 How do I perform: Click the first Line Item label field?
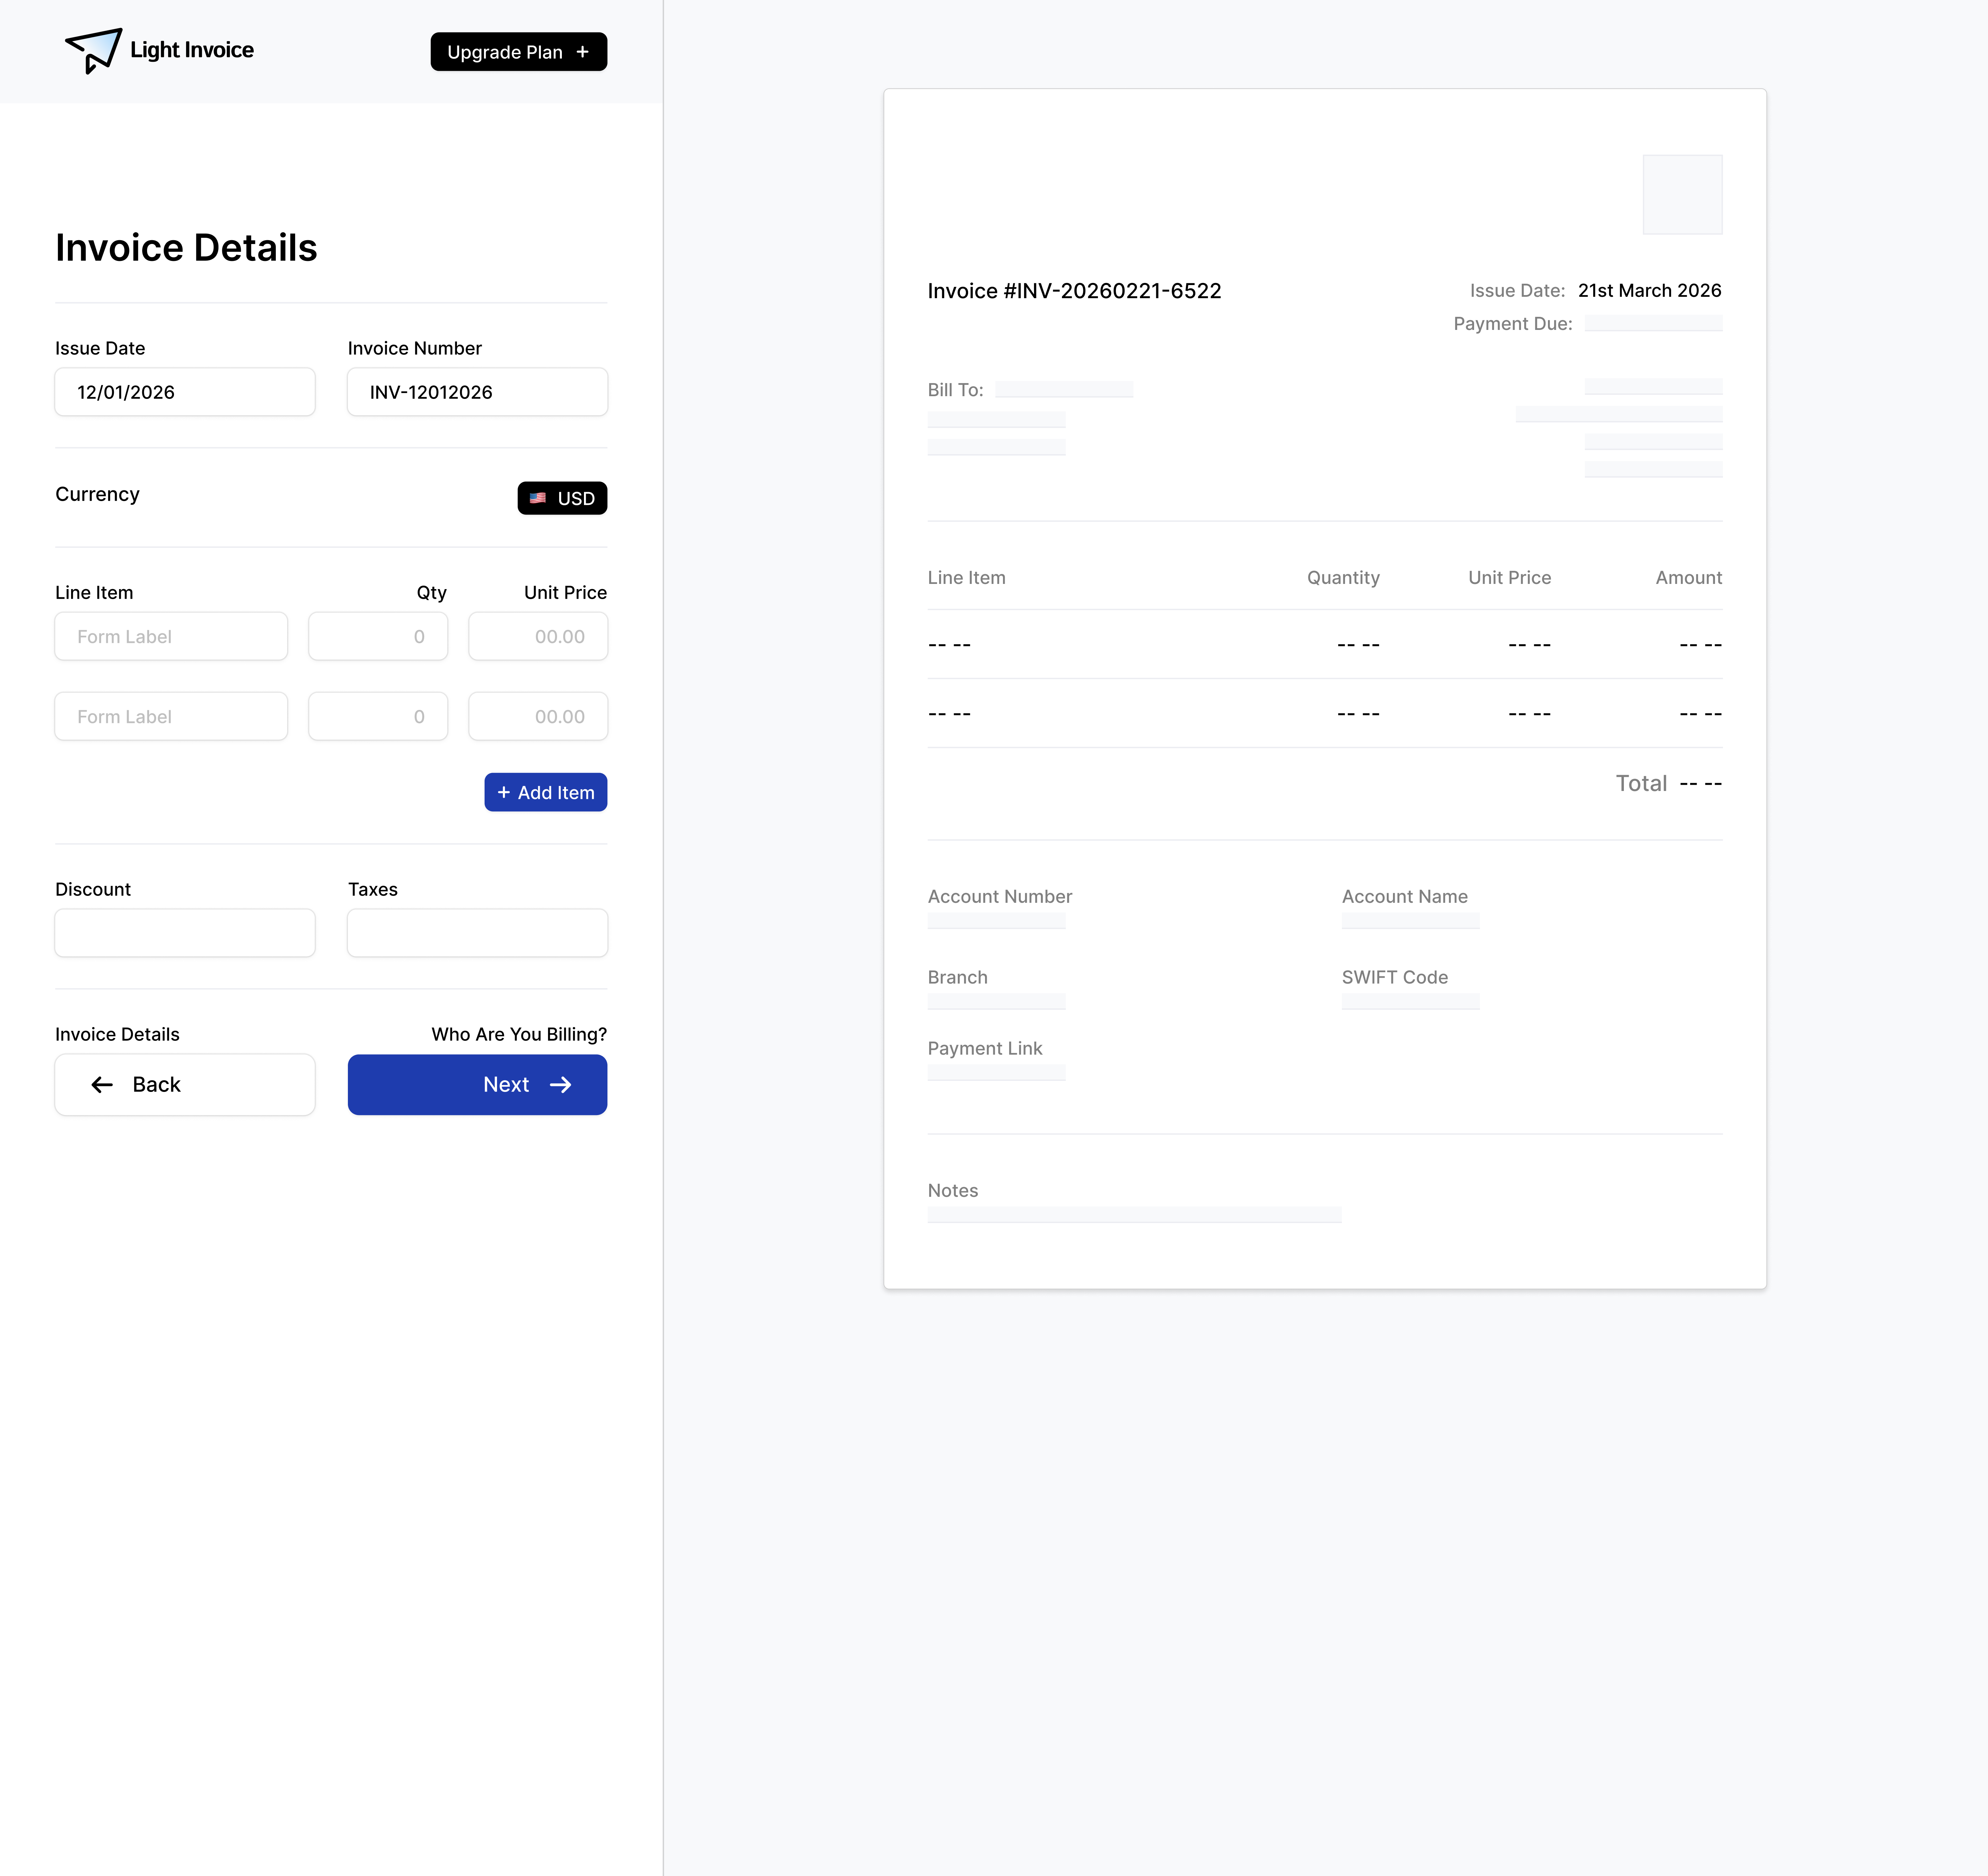(x=171, y=636)
